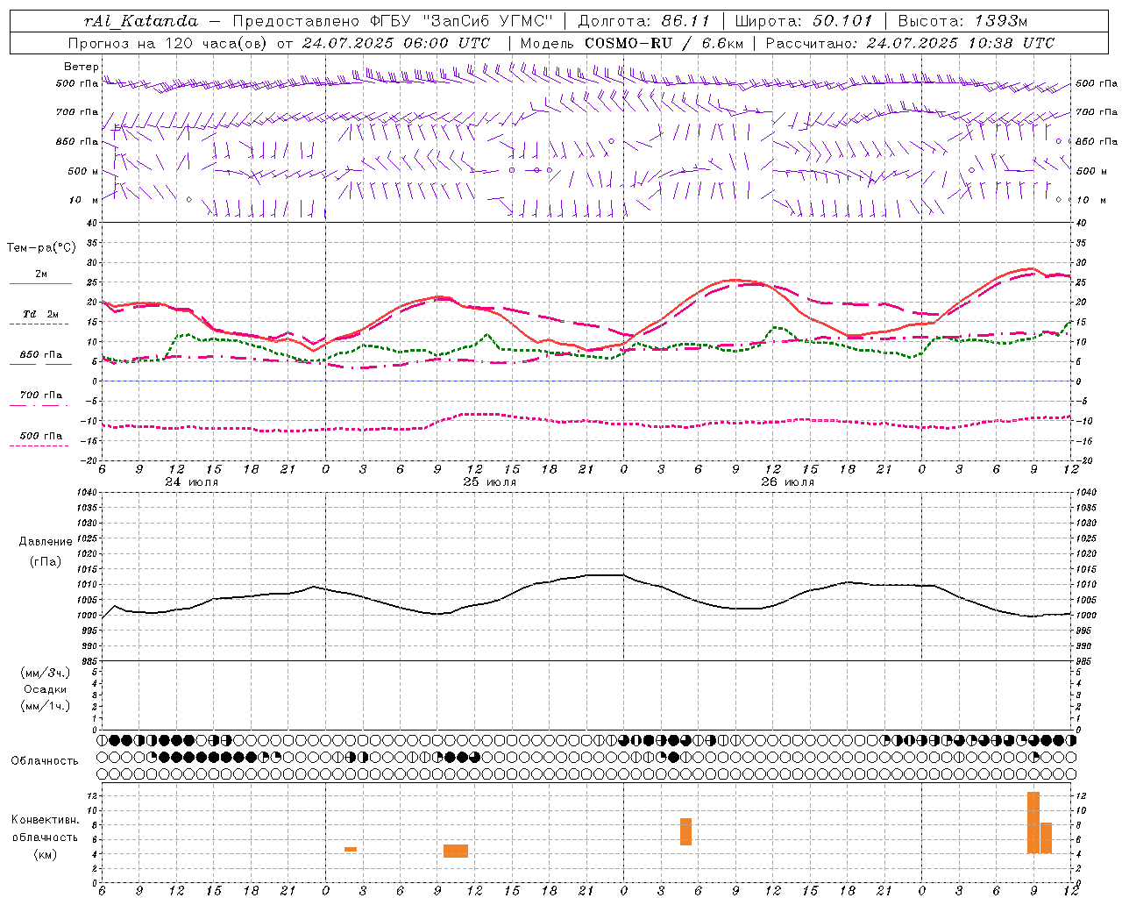
Task: Click the computed time Рассчитано: 24.07.2025 10:38 UTC
Action: tap(910, 43)
